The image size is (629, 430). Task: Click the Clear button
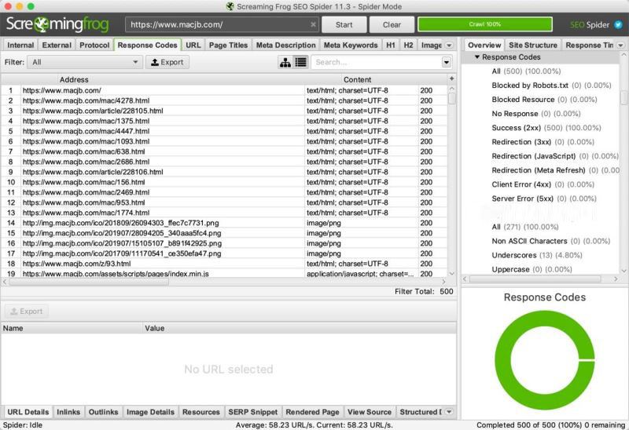(392, 24)
